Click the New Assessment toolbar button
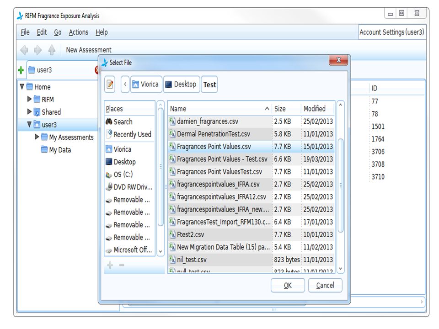Image resolution: width=439 pixels, height=329 pixels. [88, 50]
